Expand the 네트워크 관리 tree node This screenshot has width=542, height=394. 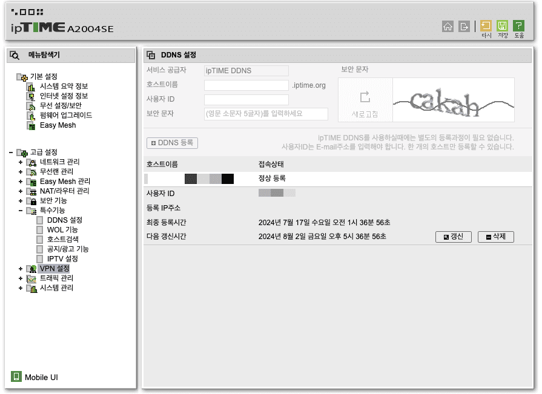click(21, 162)
